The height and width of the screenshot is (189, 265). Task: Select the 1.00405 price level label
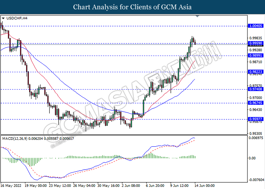256,26
